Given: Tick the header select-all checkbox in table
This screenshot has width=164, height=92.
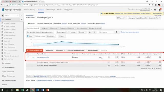Looking at the screenshot, I should tap(28, 54).
